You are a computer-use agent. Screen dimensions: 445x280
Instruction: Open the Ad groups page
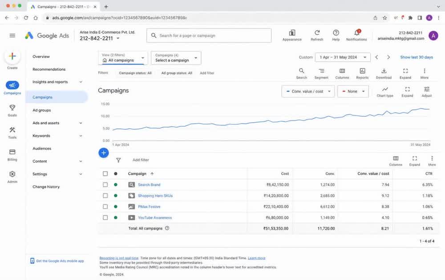(42, 110)
